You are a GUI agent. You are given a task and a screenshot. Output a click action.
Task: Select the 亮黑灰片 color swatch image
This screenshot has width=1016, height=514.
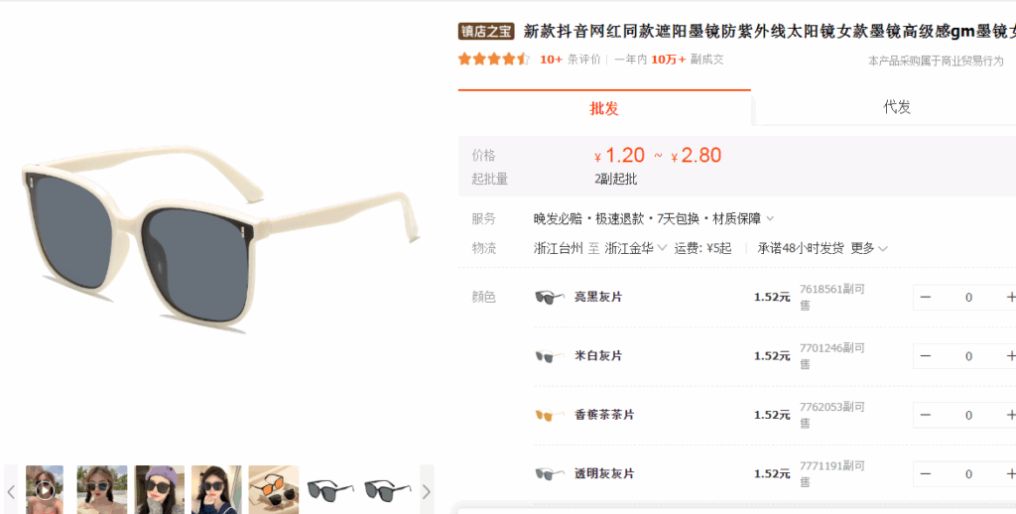pos(550,298)
